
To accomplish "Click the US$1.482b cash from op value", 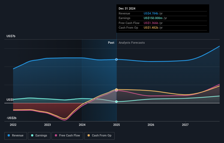I will [151, 28].
